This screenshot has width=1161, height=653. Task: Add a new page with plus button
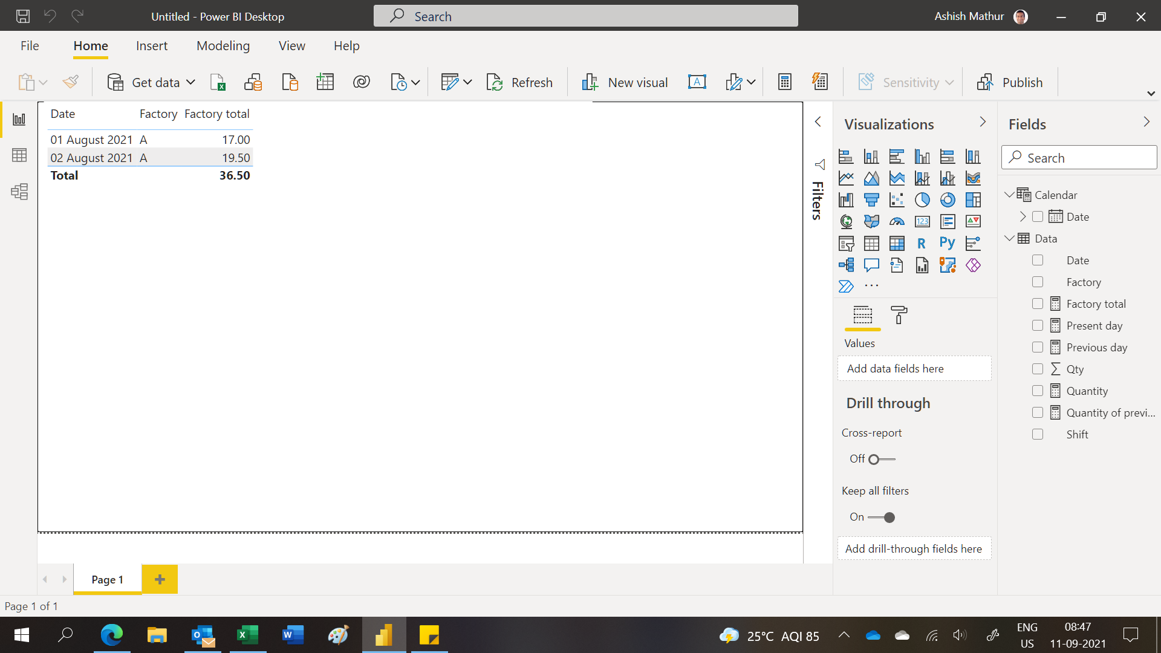tap(160, 579)
